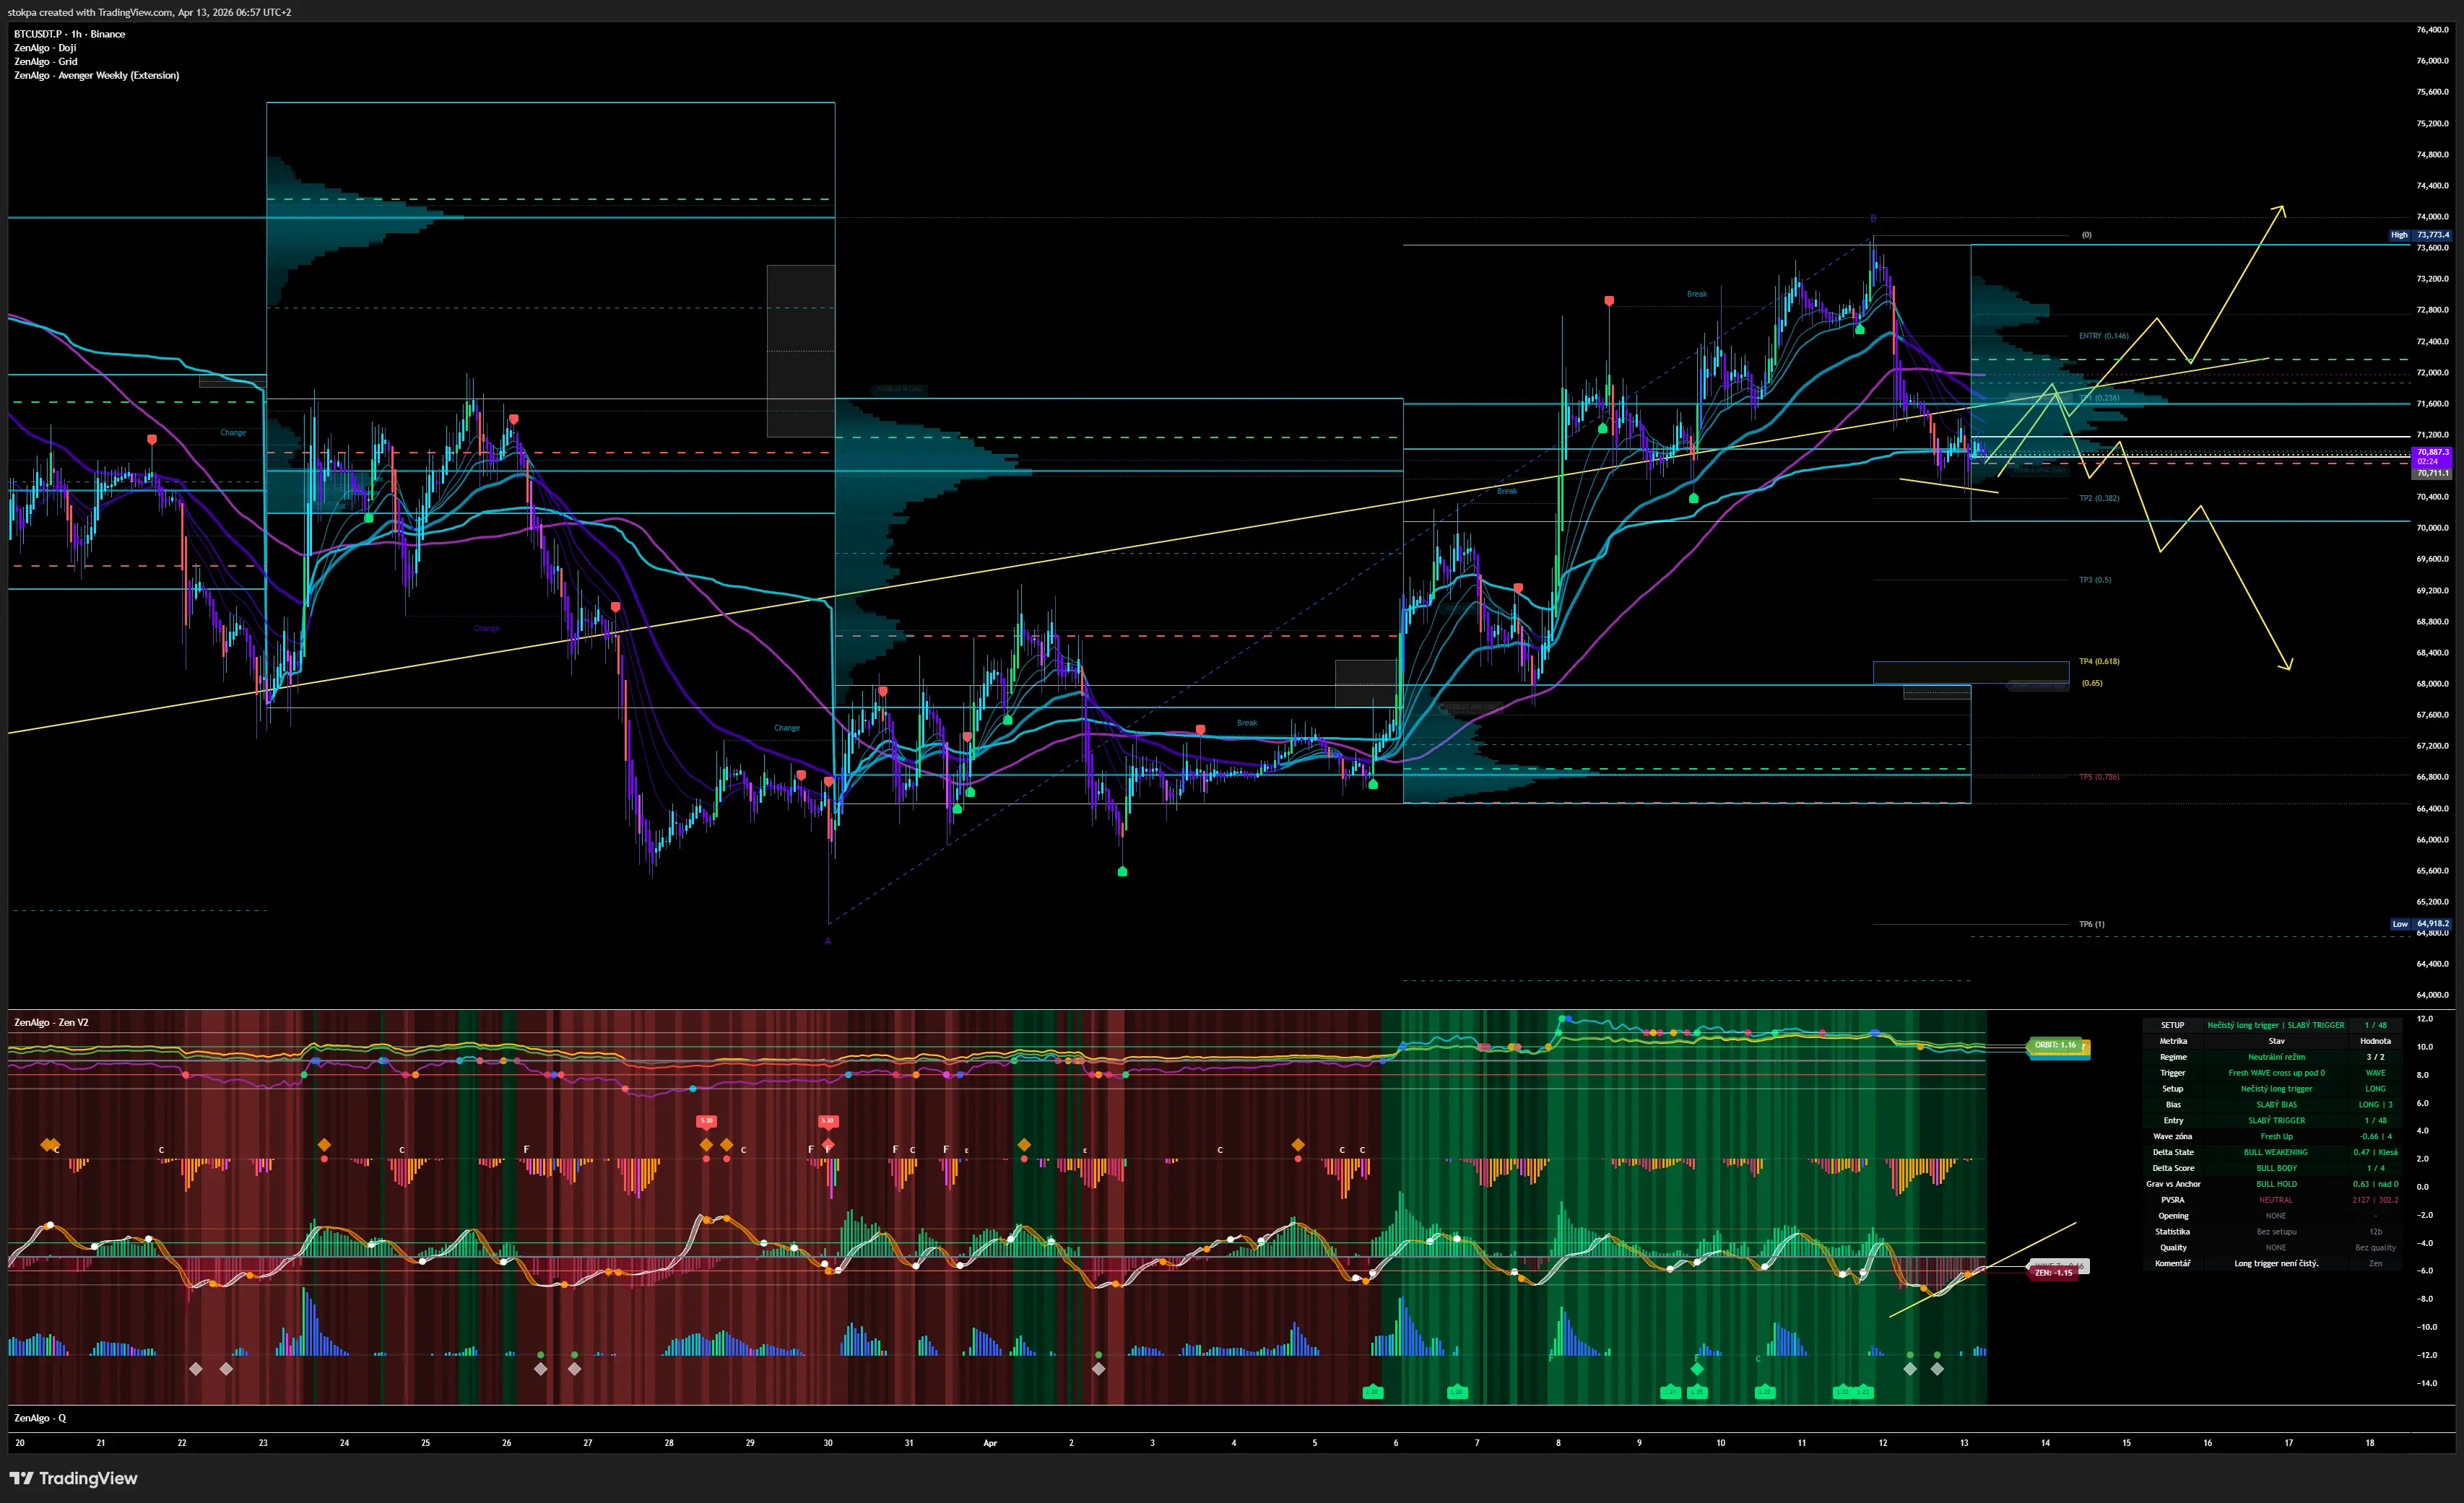Click the Apr label on the time axis
The width and height of the screenshot is (2464, 1503).
(x=990, y=1443)
